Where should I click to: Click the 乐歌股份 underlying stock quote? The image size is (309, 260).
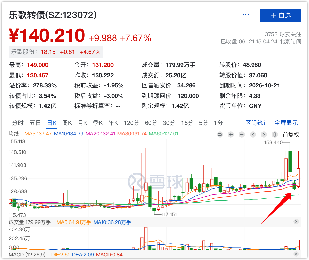[x=56, y=52]
